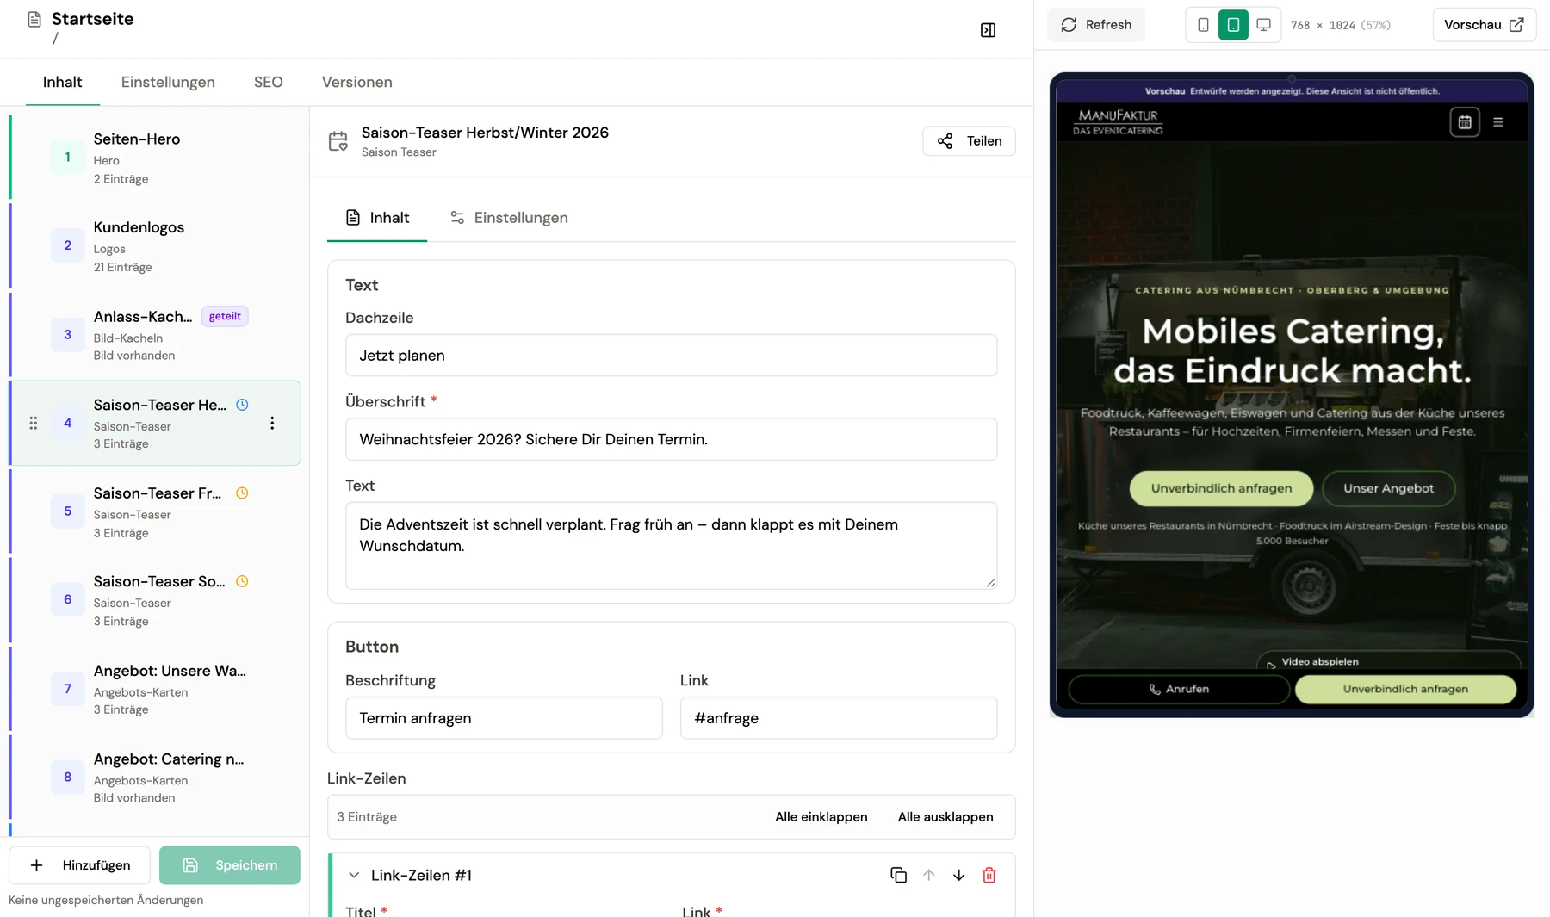Viewport: 1550px width, 917px height.
Task: Open the hamburger menu in the preview
Action: pos(1498,122)
